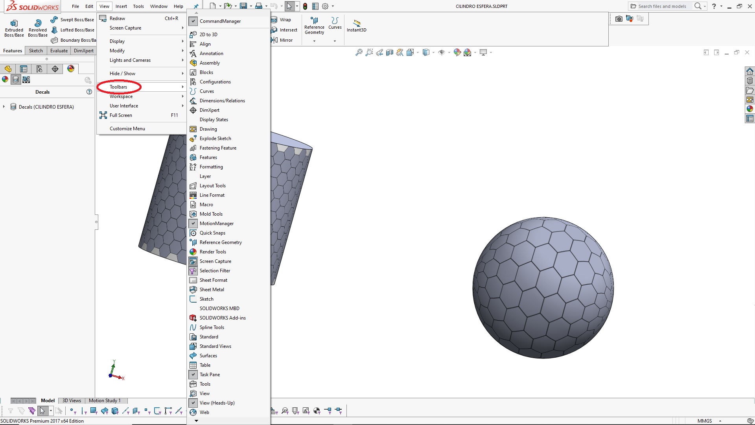755x425 pixels.
Task: Click the Mirror feature icon
Action: click(274, 40)
